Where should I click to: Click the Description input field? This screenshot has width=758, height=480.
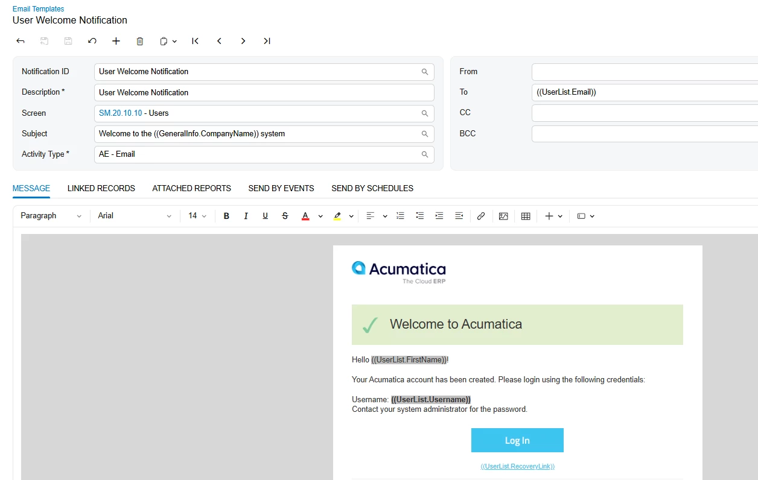264,92
